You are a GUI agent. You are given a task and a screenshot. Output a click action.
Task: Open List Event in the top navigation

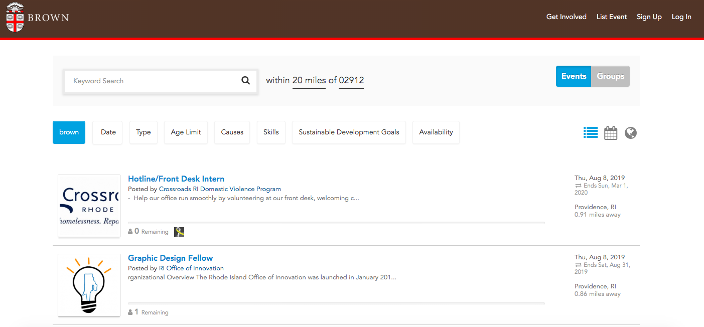pyautogui.click(x=612, y=17)
